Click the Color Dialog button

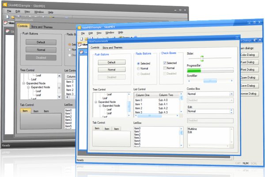click(x=247, y=55)
